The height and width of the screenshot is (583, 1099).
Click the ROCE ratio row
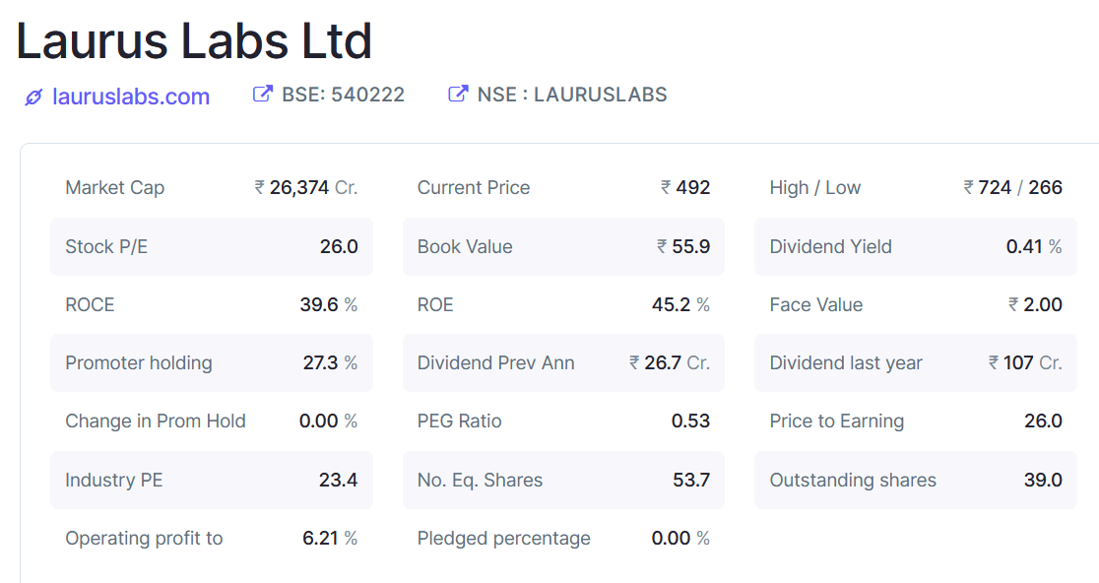[x=211, y=305]
